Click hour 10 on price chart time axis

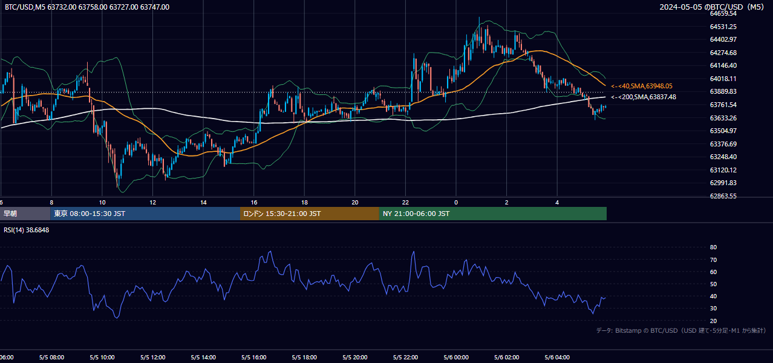102,202
